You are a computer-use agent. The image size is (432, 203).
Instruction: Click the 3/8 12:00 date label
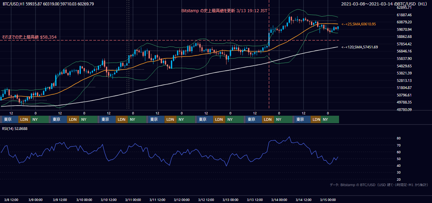pos(11,200)
